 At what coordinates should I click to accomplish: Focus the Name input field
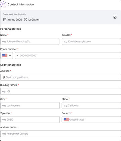[x=30, y=42]
